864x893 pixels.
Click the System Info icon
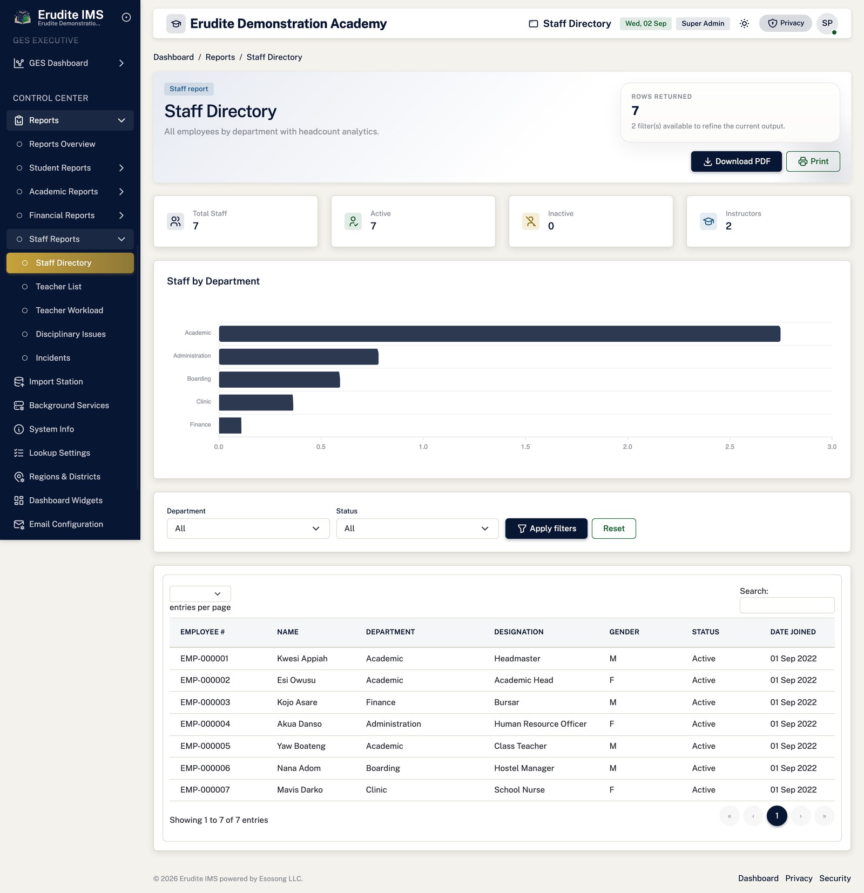click(x=19, y=429)
